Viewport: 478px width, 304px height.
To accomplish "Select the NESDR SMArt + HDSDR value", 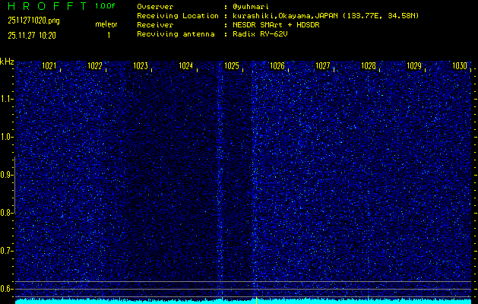I will point(276,25).
